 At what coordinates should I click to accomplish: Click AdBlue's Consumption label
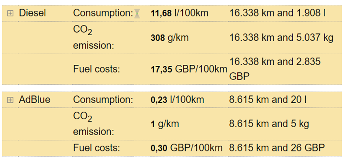click(x=103, y=100)
